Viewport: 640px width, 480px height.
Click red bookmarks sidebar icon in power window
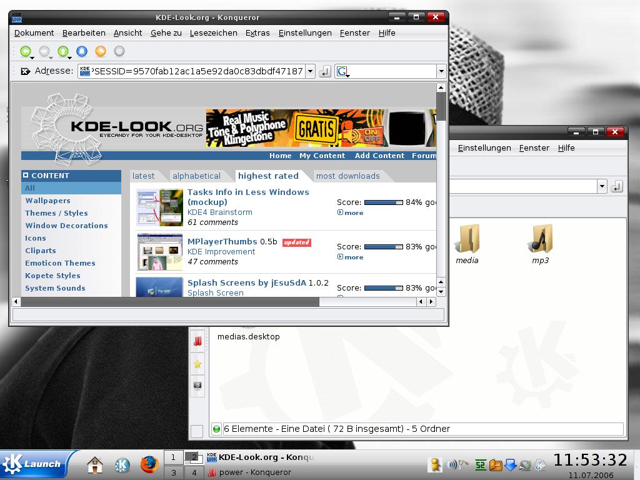click(x=197, y=341)
